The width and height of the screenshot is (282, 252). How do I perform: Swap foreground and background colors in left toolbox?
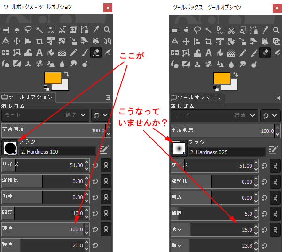click(66, 74)
